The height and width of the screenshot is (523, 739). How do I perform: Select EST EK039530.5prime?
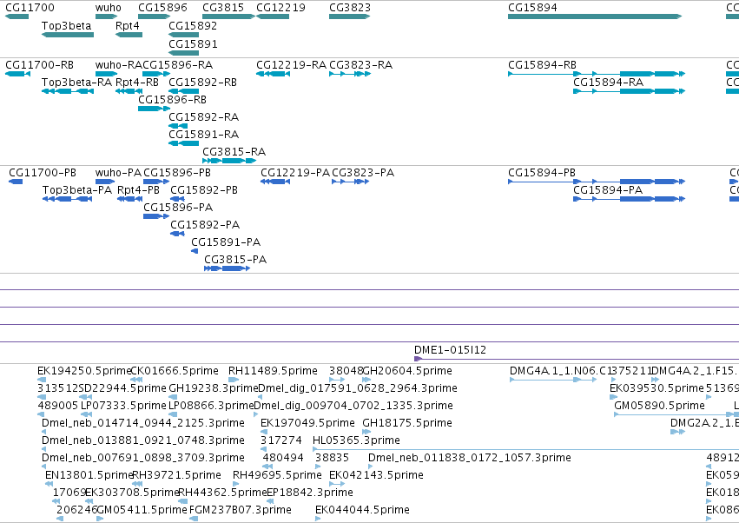(x=657, y=388)
